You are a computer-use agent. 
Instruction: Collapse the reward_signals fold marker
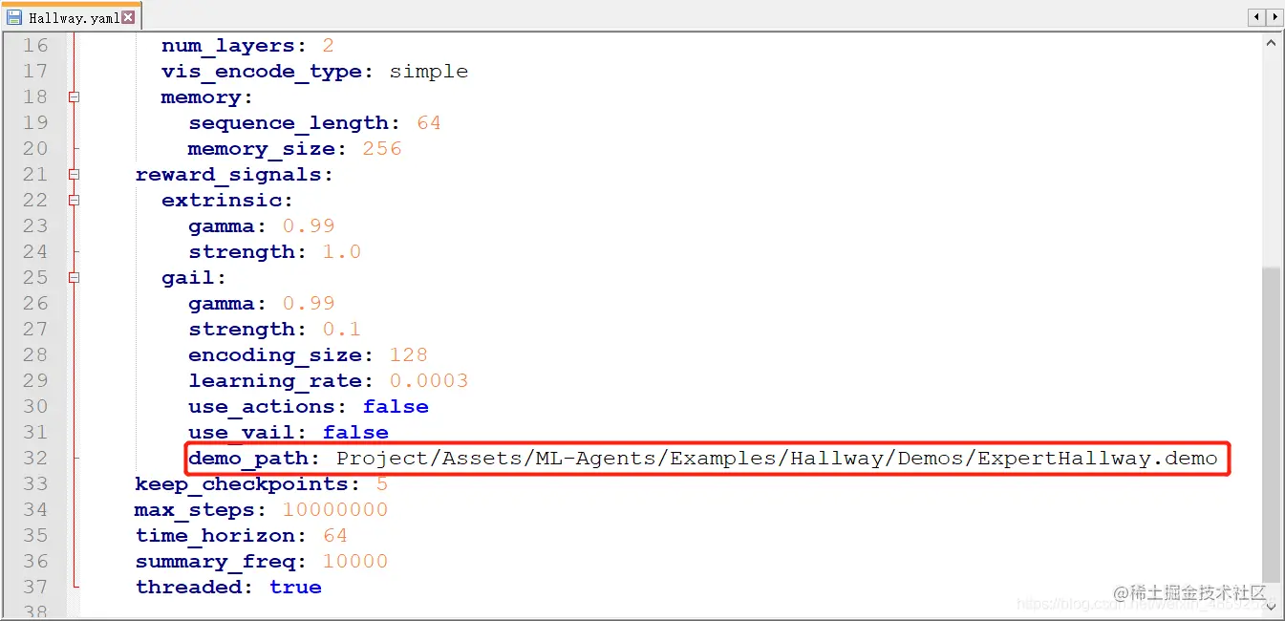[74, 174]
